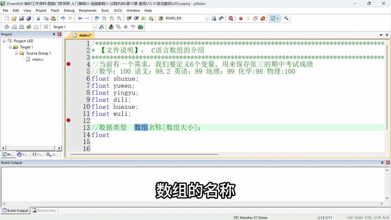Image resolution: width=391 pixels, height=220 pixels.
Task: Open the Tools menu
Action: [x=105, y=11]
